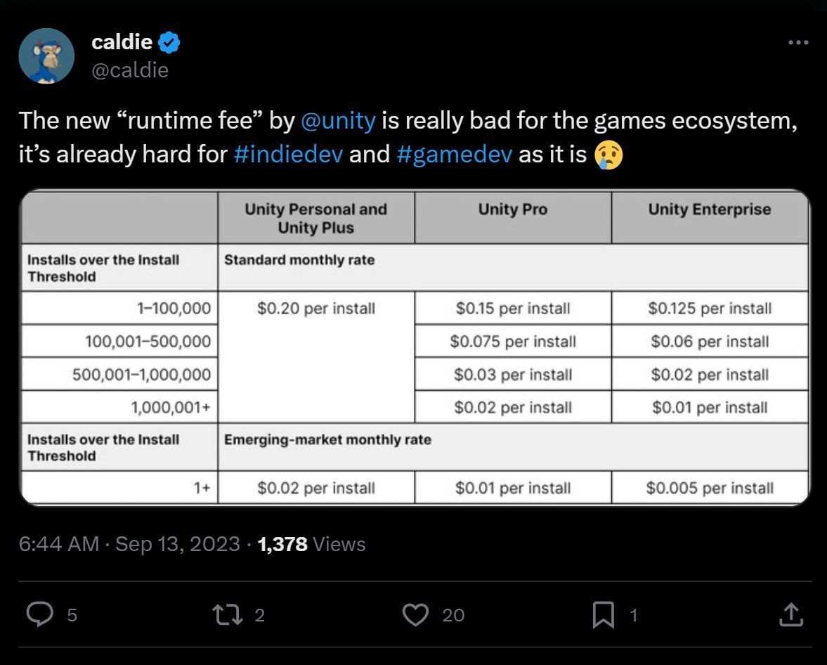The image size is (827, 665).
Task: Click the 20 likes count
Action: 453,614
